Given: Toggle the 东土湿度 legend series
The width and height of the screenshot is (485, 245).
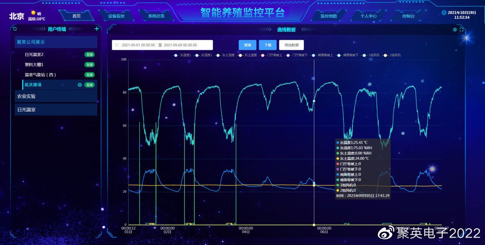Looking at the screenshot, I should 225,55.
